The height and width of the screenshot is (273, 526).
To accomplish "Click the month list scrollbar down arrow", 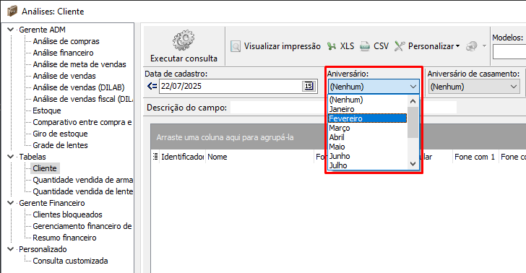I will point(413,164).
